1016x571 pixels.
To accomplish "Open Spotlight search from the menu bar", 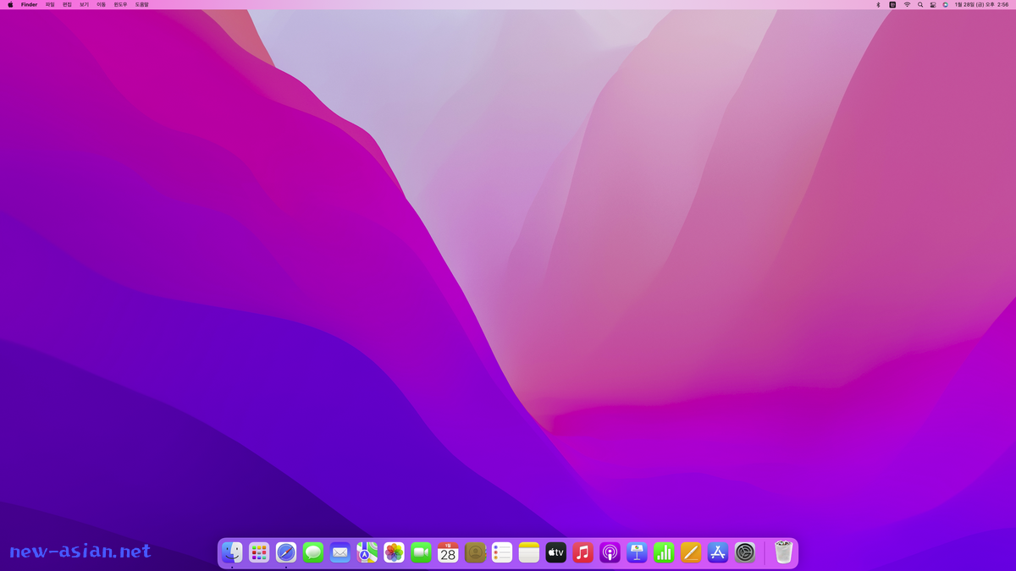I will 920,4.
